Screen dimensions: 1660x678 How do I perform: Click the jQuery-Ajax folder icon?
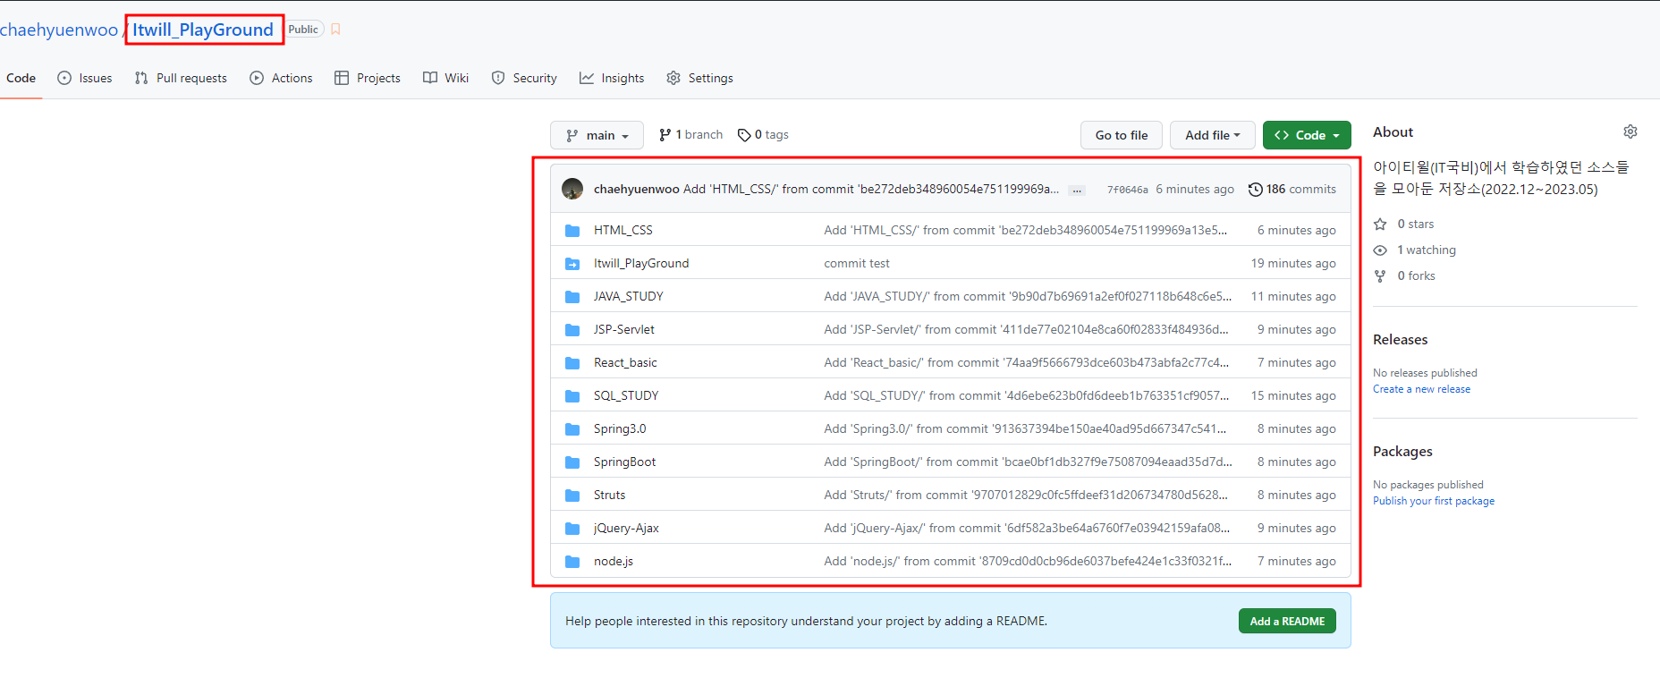[x=572, y=529]
